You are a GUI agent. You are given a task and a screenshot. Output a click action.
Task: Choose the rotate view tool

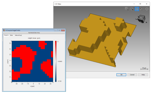point(142,9)
